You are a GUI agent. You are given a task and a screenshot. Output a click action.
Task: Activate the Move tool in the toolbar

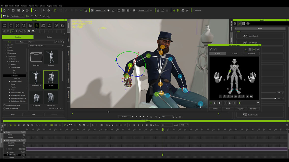pos(49,10)
